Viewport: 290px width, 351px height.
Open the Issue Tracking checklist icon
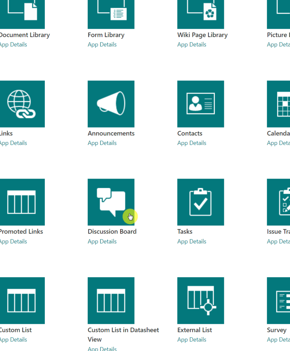click(278, 202)
